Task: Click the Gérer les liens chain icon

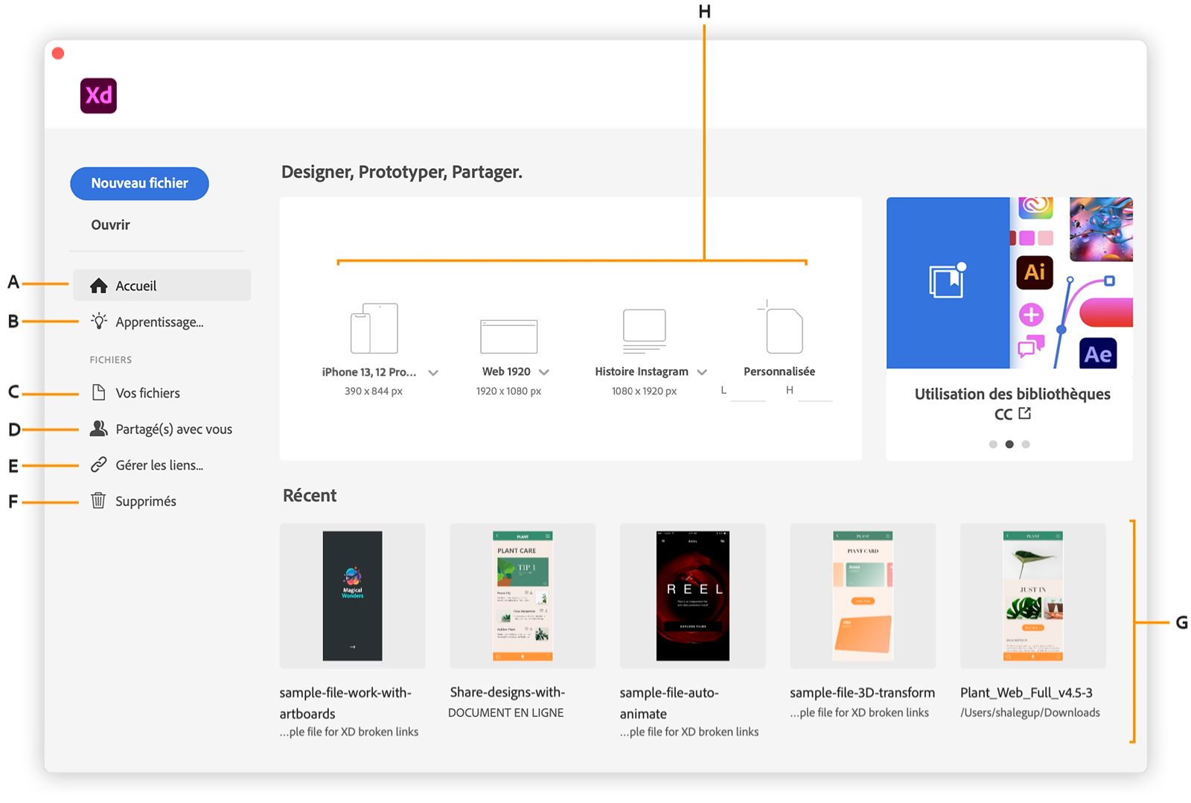Action: pyautogui.click(x=98, y=464)
